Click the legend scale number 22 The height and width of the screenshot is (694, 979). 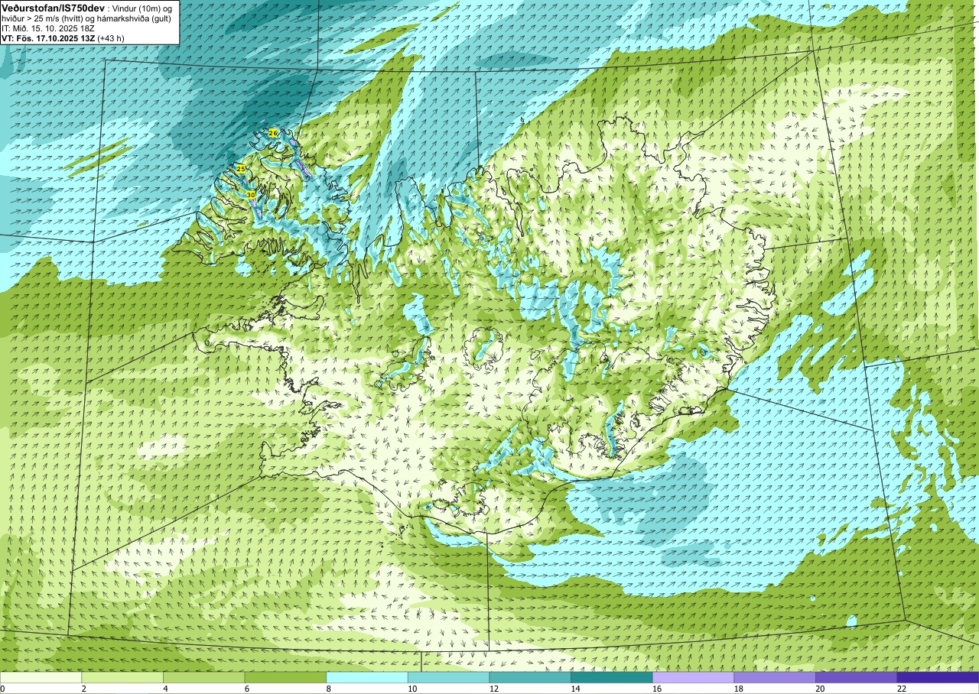click(902, 689)
